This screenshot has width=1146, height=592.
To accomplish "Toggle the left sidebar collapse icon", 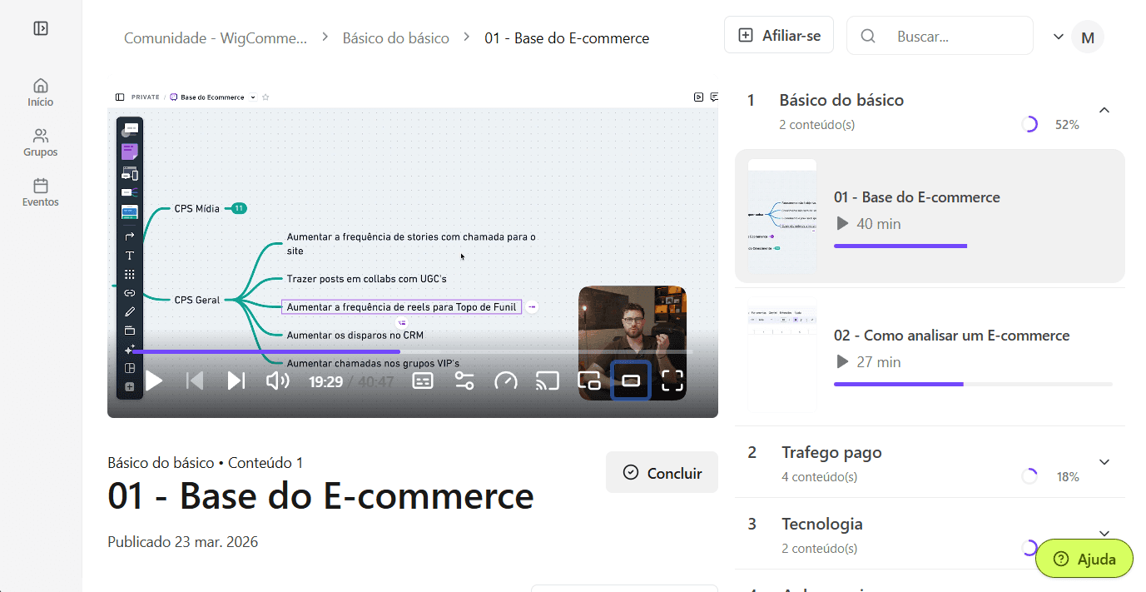I will 41,28.
